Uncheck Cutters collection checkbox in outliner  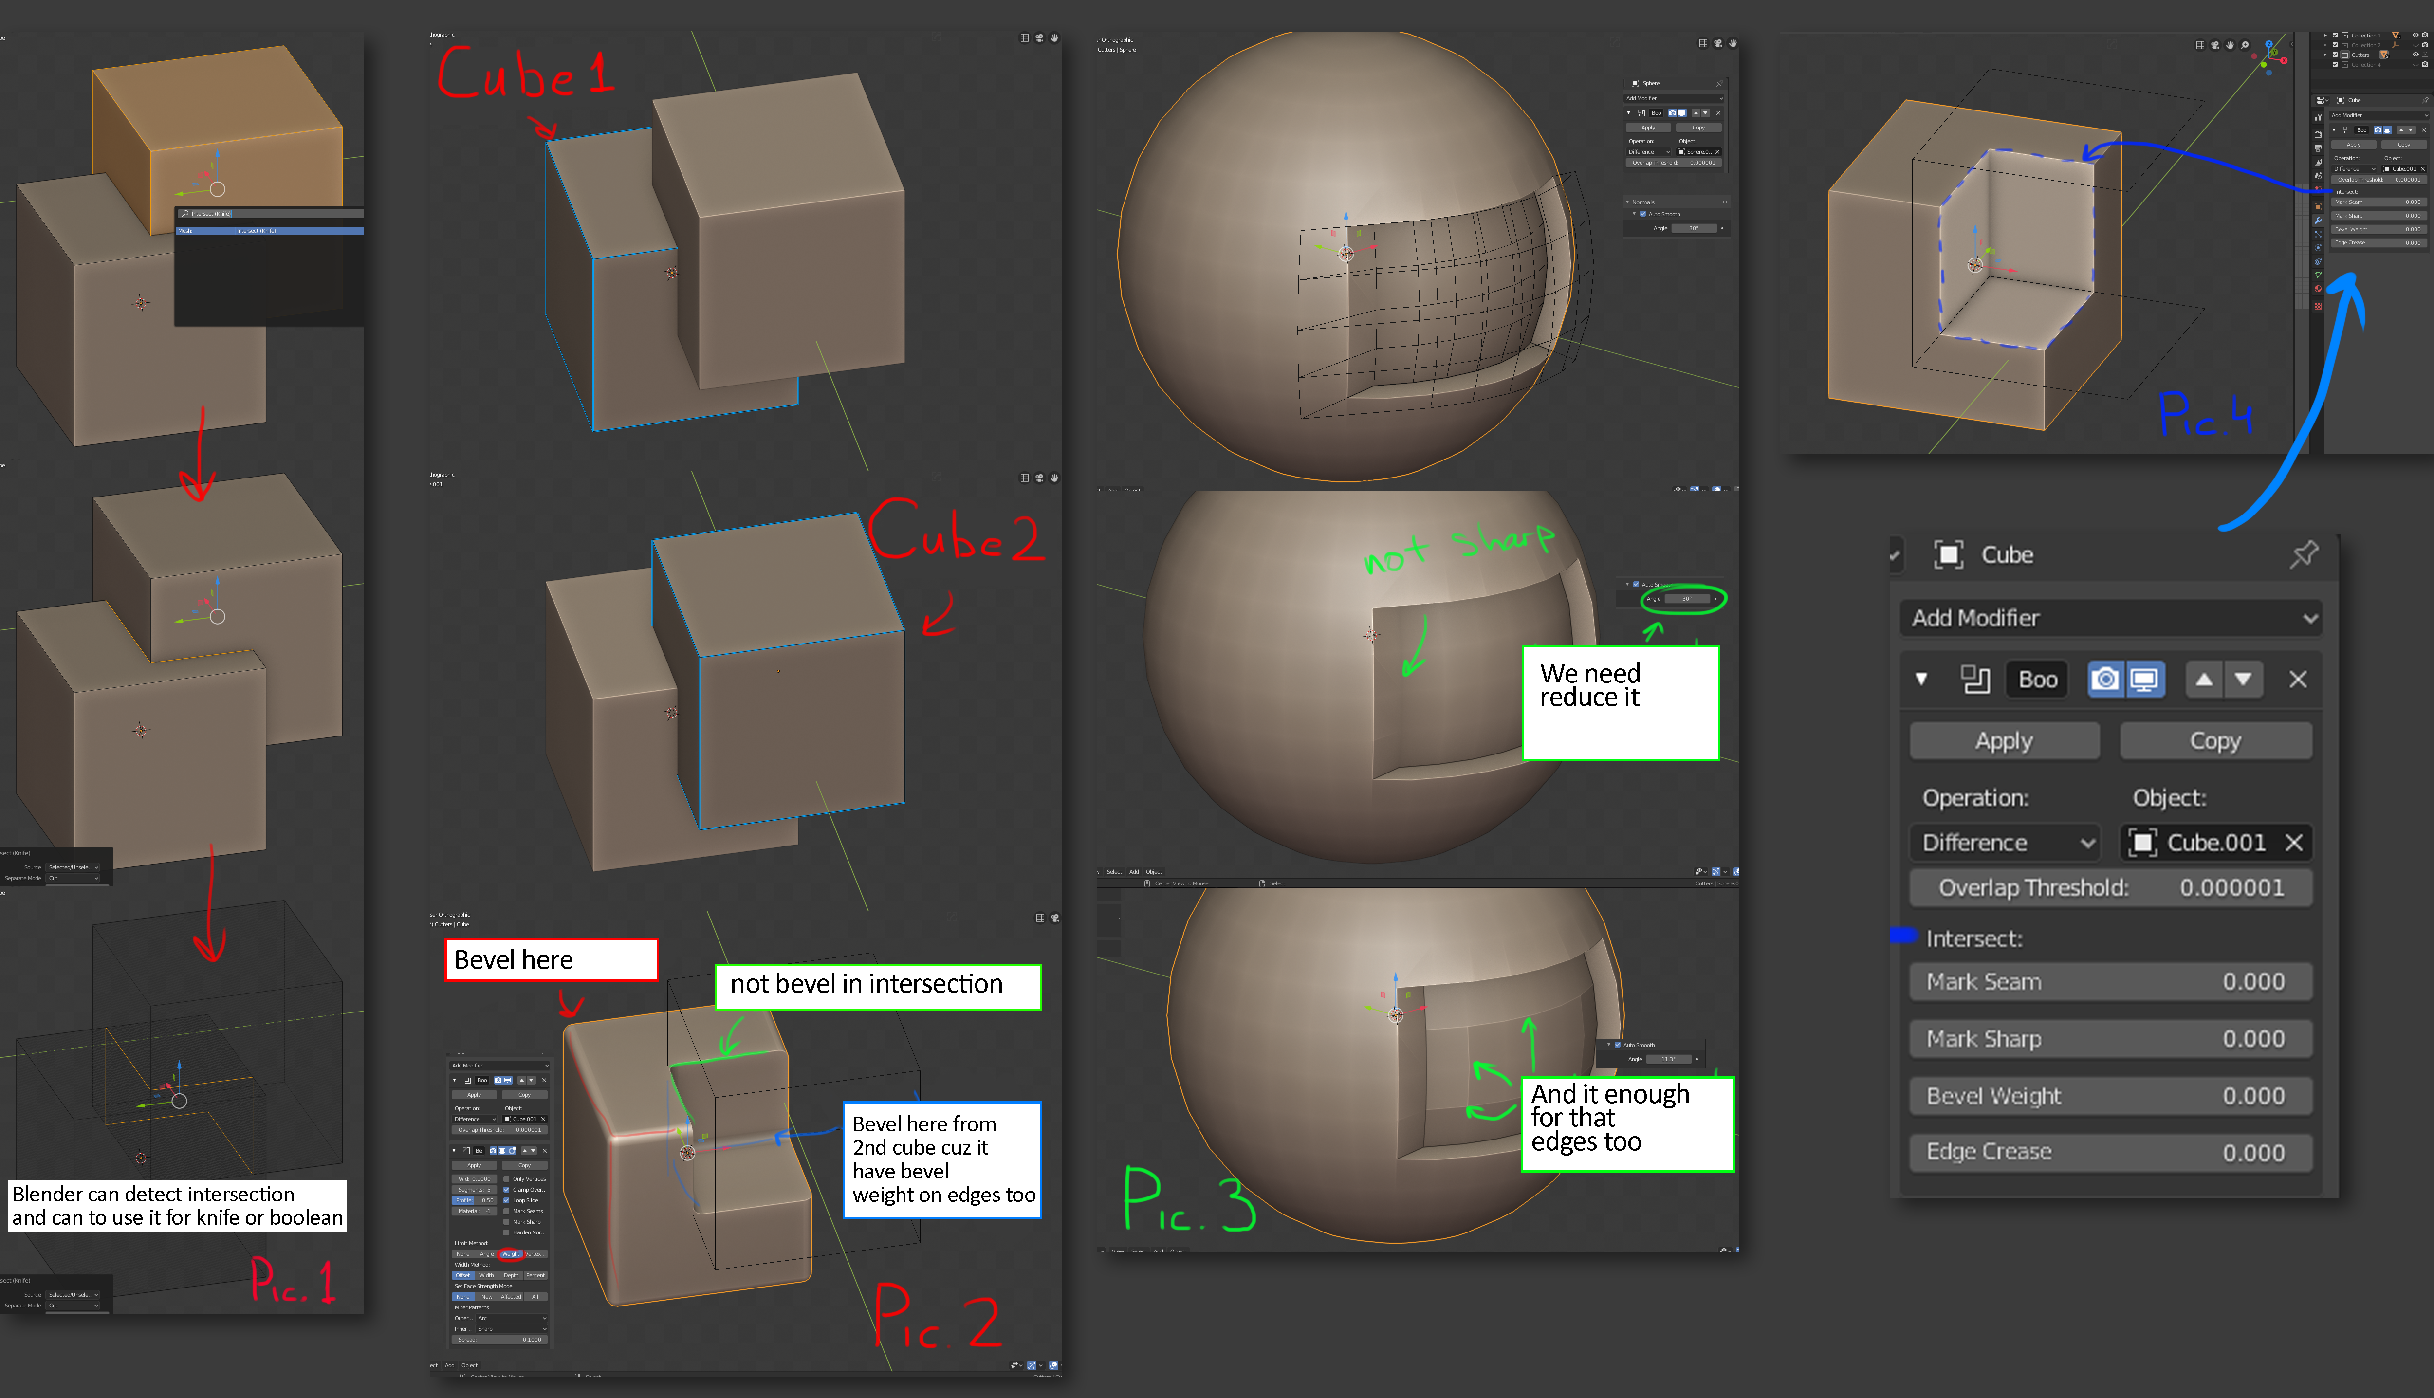[2335, 55]
